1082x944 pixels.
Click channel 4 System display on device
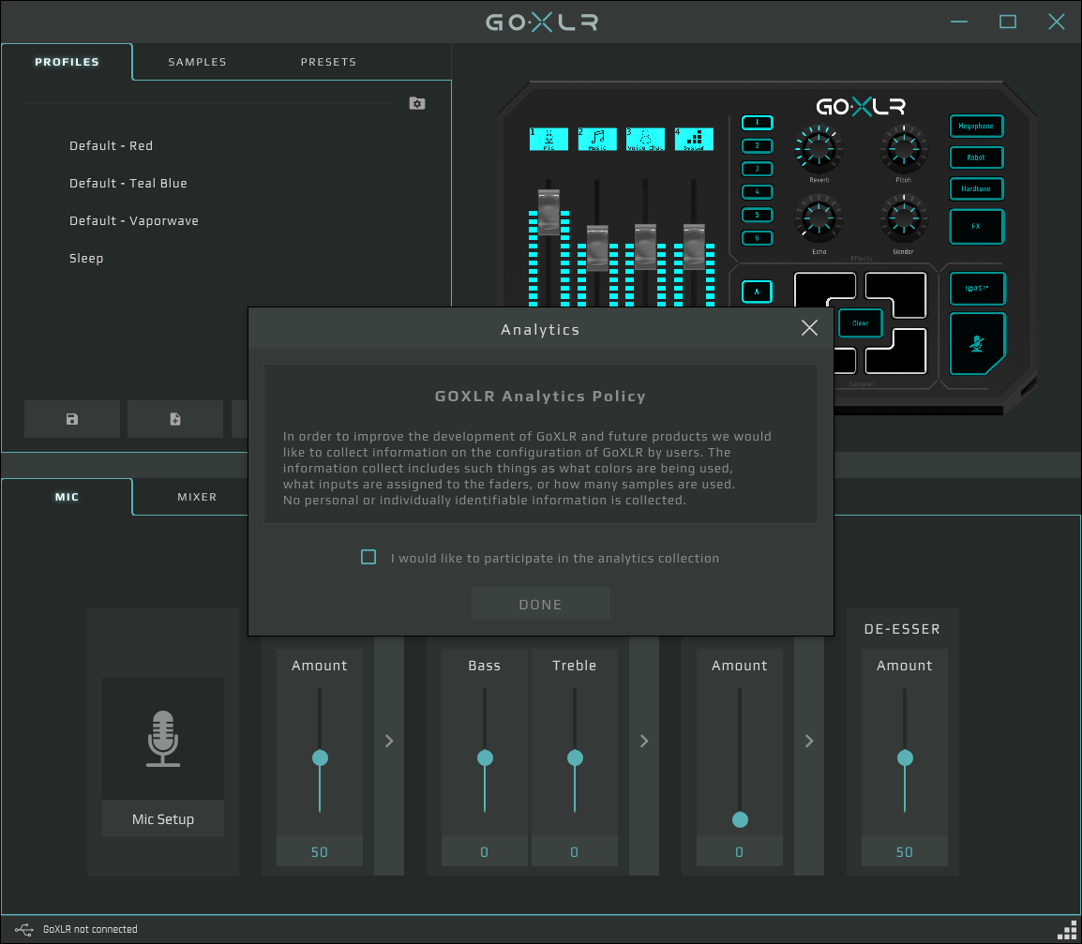[694, 139]
